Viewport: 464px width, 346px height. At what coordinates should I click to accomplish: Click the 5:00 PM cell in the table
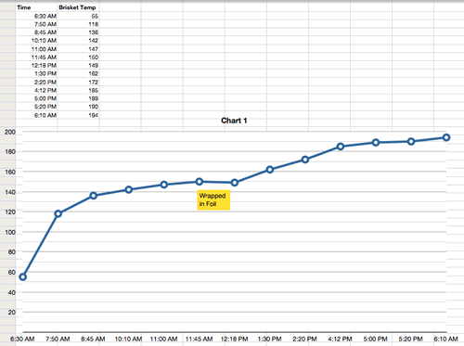(x=36, y=98)
